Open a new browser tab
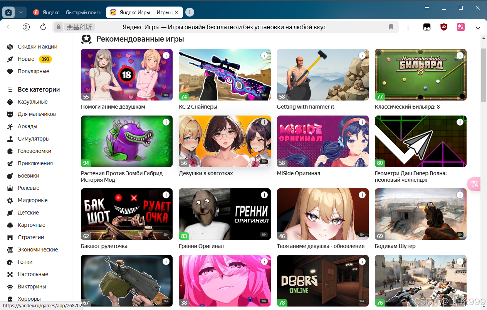Viewport: 487px width, 310px height. 190,12
